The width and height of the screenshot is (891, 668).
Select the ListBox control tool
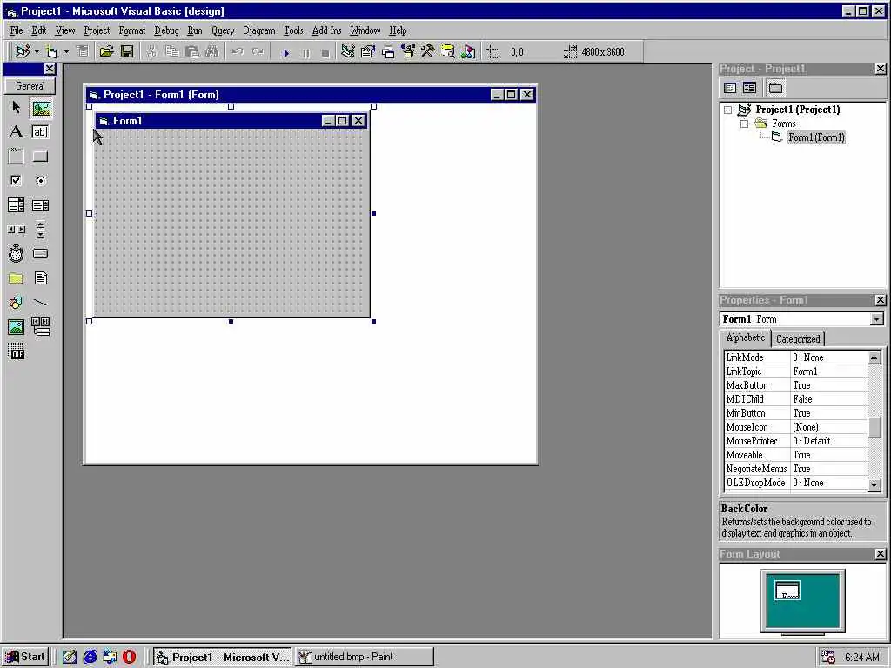click(x=40, y=205)
